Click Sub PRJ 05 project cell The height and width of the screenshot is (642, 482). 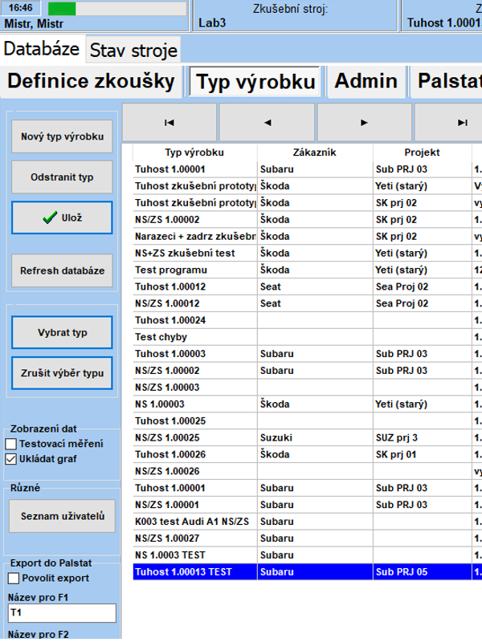point(423,572)
